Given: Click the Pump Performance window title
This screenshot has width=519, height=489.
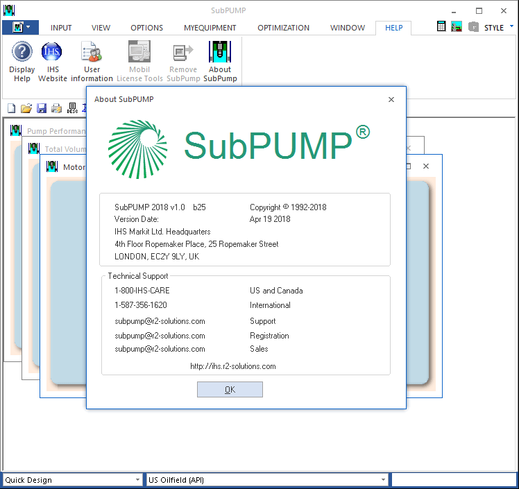Looking at the screenshot, I should [x=56, y=131].
